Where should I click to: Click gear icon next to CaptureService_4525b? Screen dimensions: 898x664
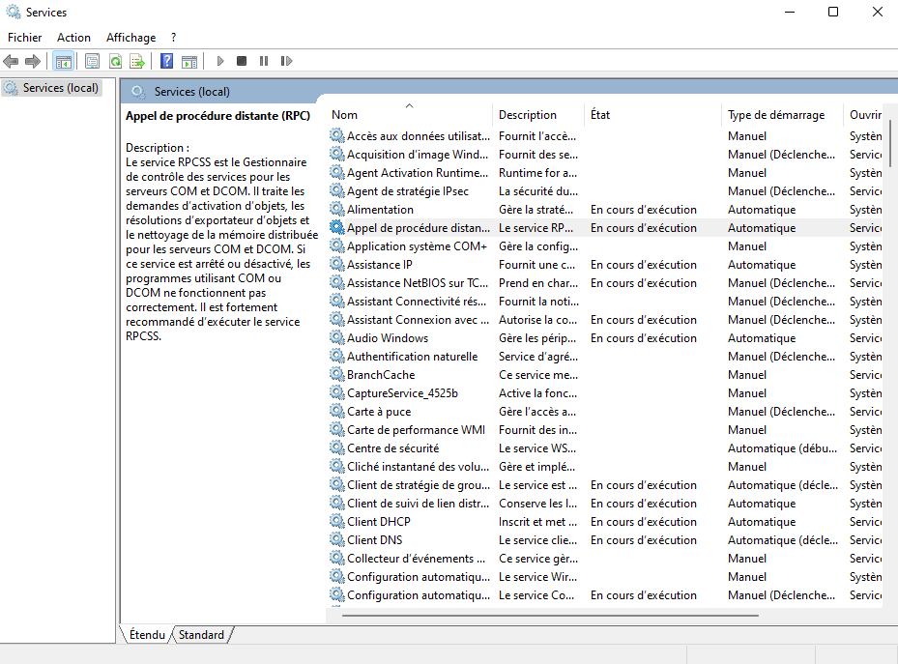pos(337,392)
